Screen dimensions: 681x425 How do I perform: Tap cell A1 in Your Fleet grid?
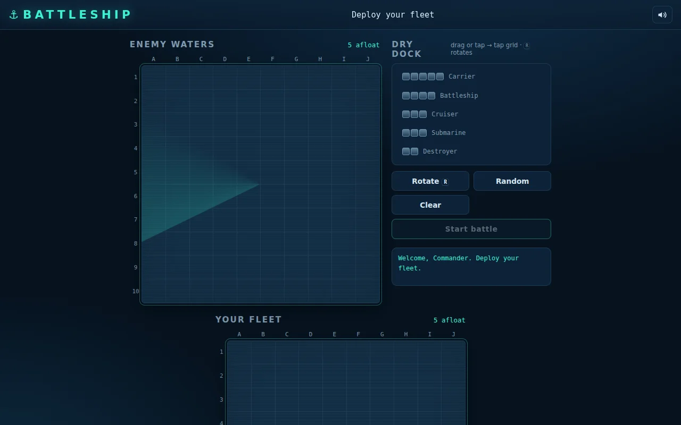pos(239,352)
